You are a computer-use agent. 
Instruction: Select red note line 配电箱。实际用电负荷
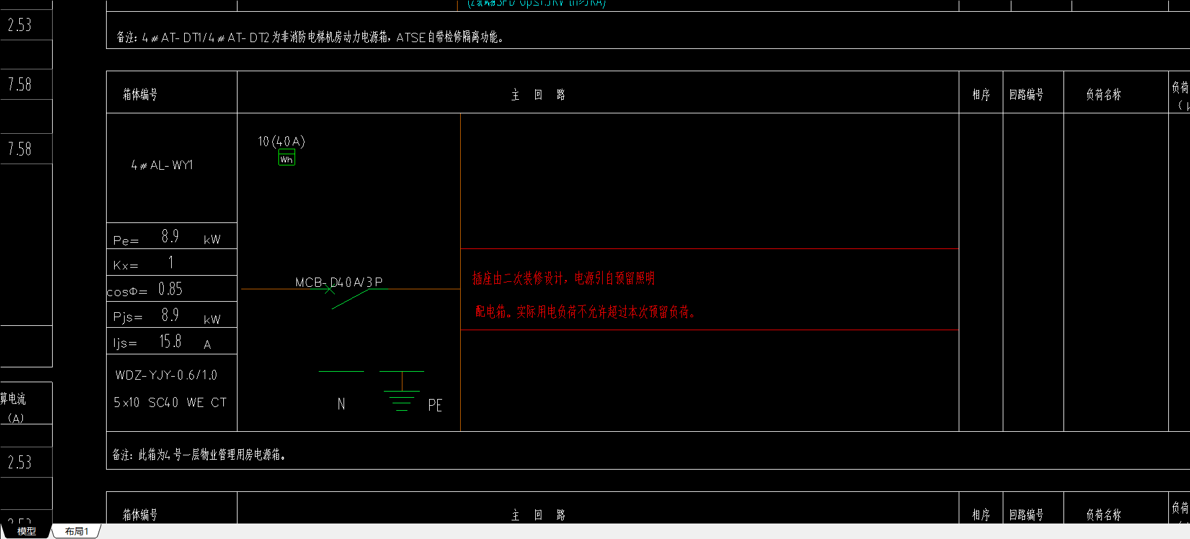[x=584, y=312]
